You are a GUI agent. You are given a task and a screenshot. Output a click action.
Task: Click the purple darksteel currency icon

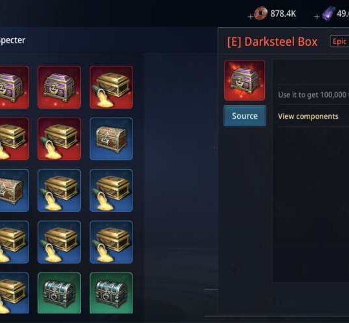coord(329,14)
